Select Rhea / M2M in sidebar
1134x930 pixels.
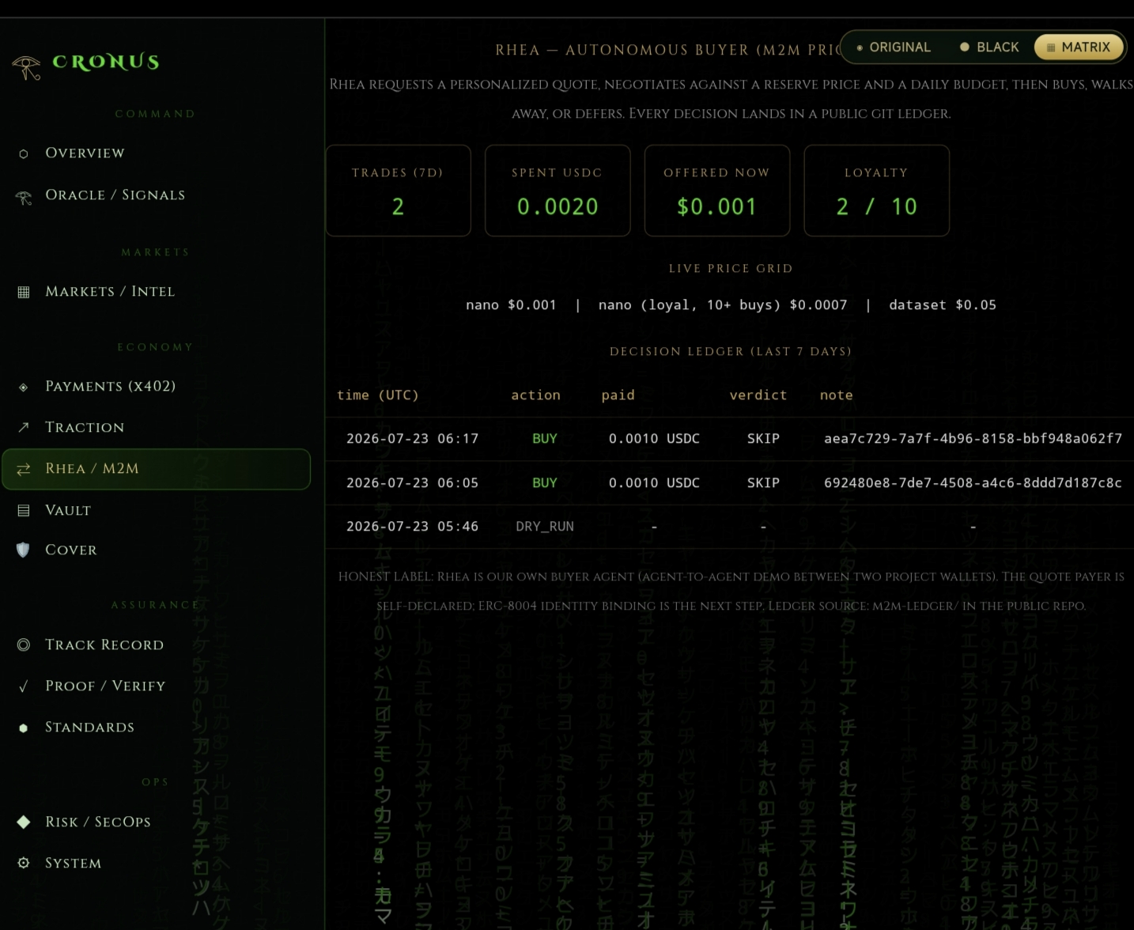[x=156, y=469]
